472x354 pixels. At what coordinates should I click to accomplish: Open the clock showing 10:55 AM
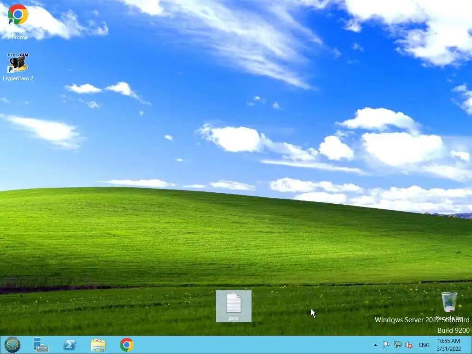449,345
